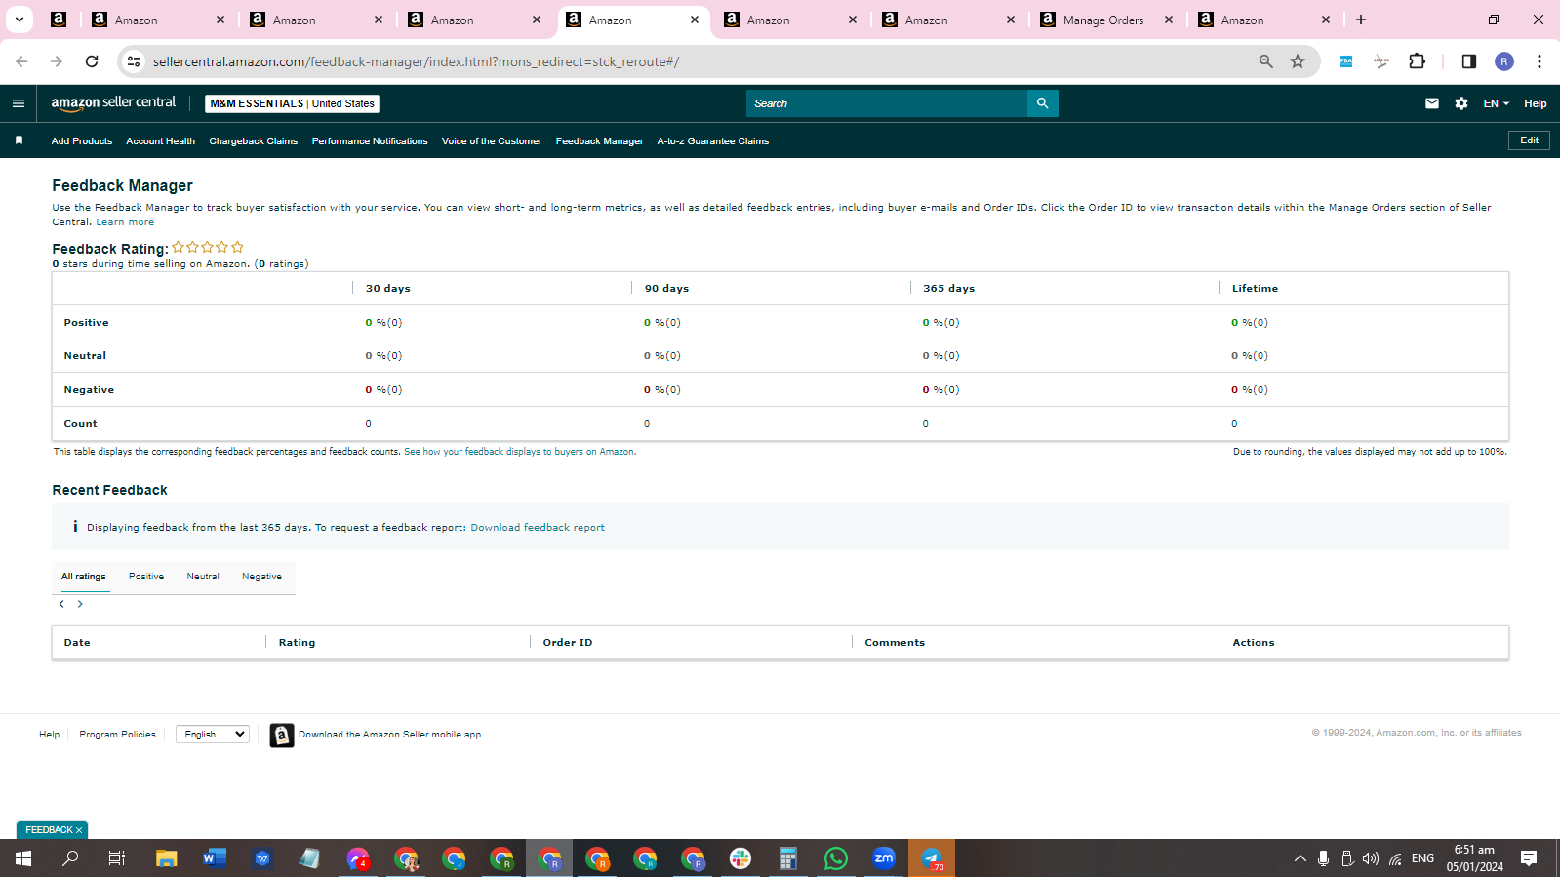Open the Chrome profile avatar R

[1503, 61]
